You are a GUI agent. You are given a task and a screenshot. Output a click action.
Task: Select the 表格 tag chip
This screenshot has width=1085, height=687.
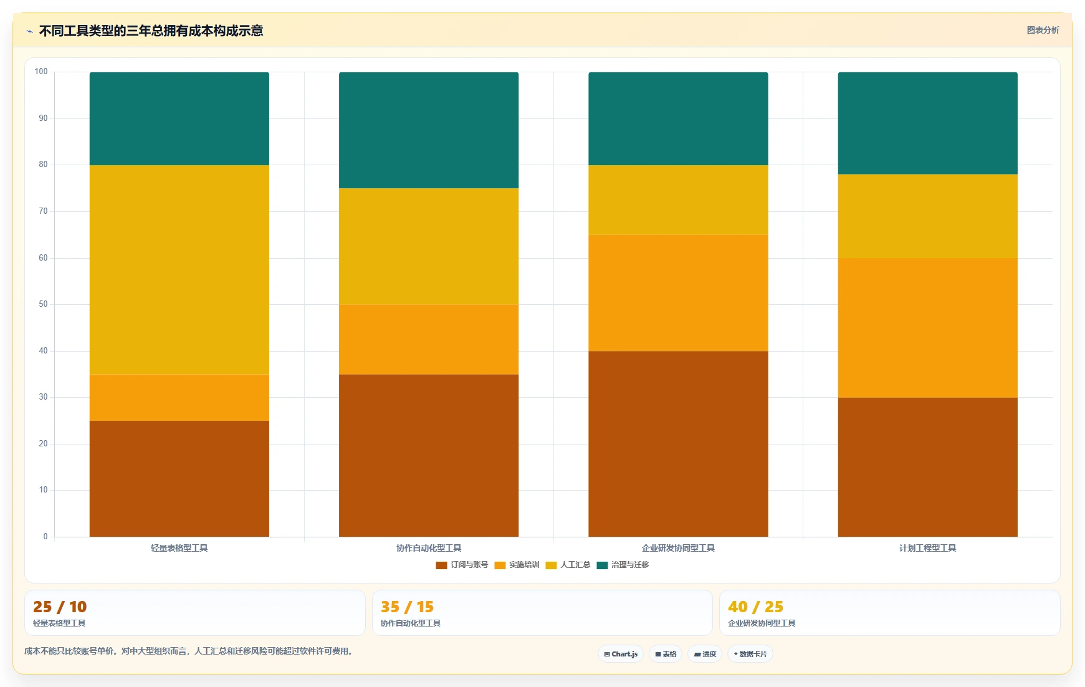666,654
